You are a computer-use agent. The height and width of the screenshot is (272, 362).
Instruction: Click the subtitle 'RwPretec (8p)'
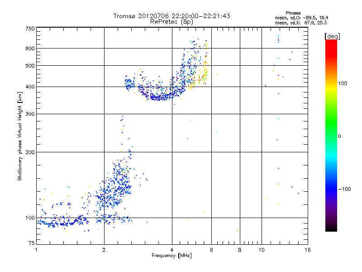(x=171, y=22)
